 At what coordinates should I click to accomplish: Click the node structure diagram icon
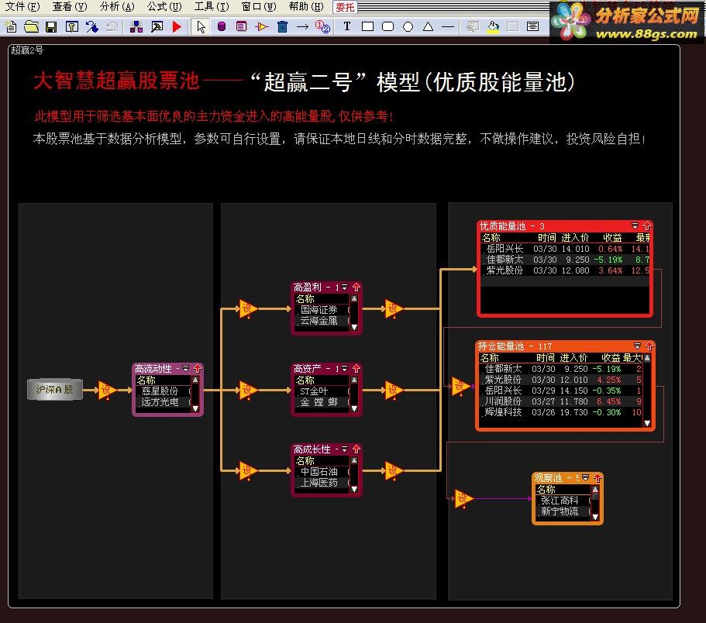(136, 27)
